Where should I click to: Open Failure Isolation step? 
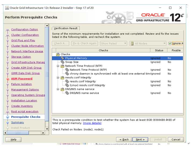tap(21, 84)
